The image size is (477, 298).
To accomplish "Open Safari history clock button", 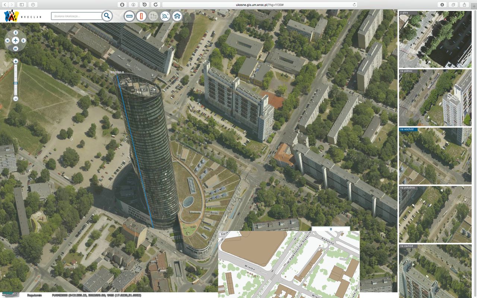I will [x=34, y=5].
